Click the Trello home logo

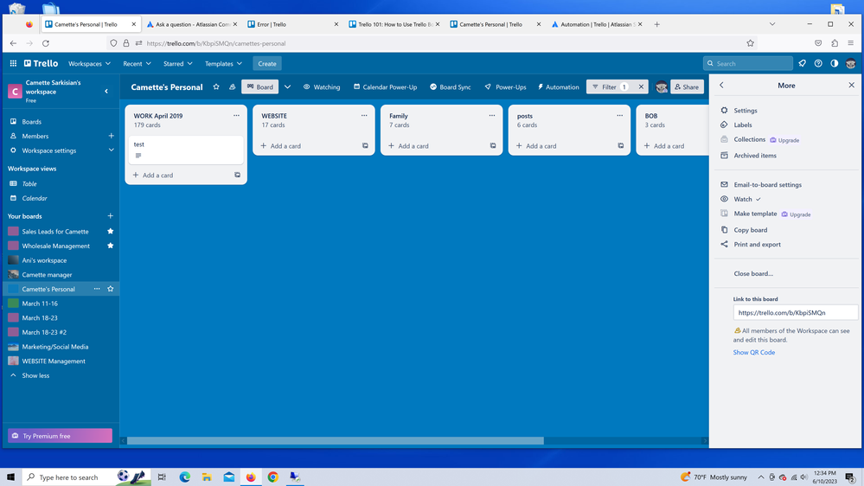tap(41, 63)
